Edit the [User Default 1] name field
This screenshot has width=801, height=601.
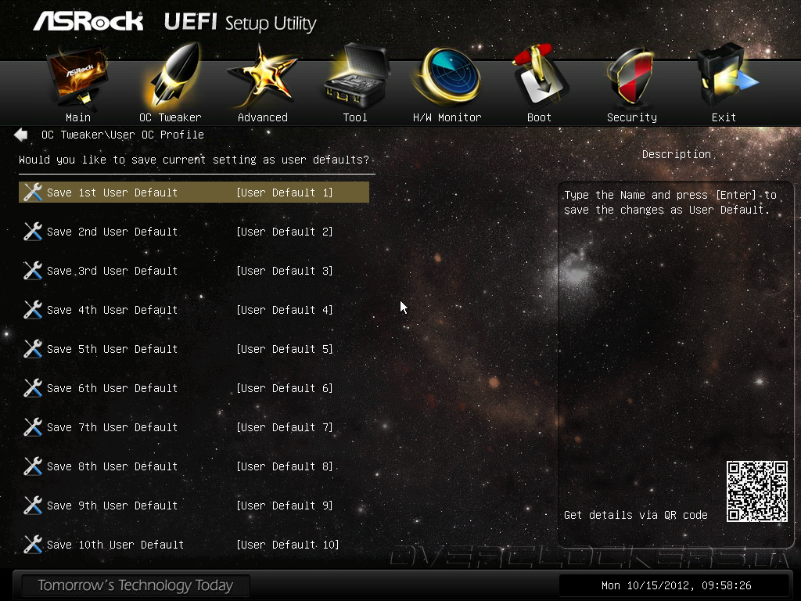(x=285, y=193)
